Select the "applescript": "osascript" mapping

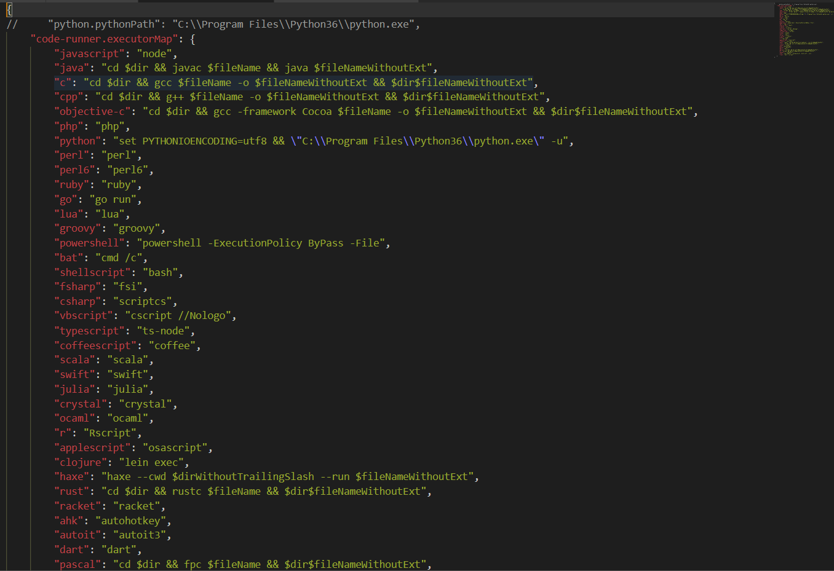[135, 447]
